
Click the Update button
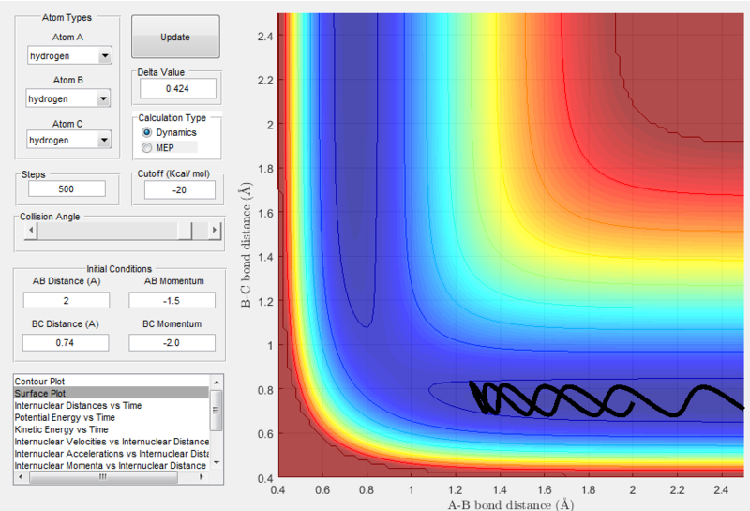pos(175,37)
